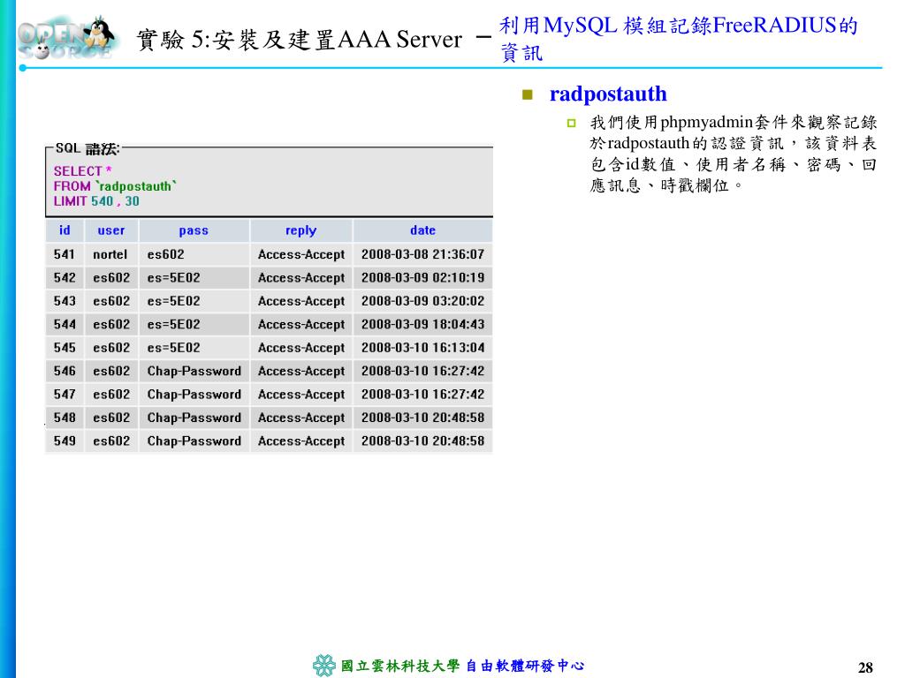Click the Open Source penguin logo
The image size is (905, 678).
pyautogui.click(x=67, y=37)
